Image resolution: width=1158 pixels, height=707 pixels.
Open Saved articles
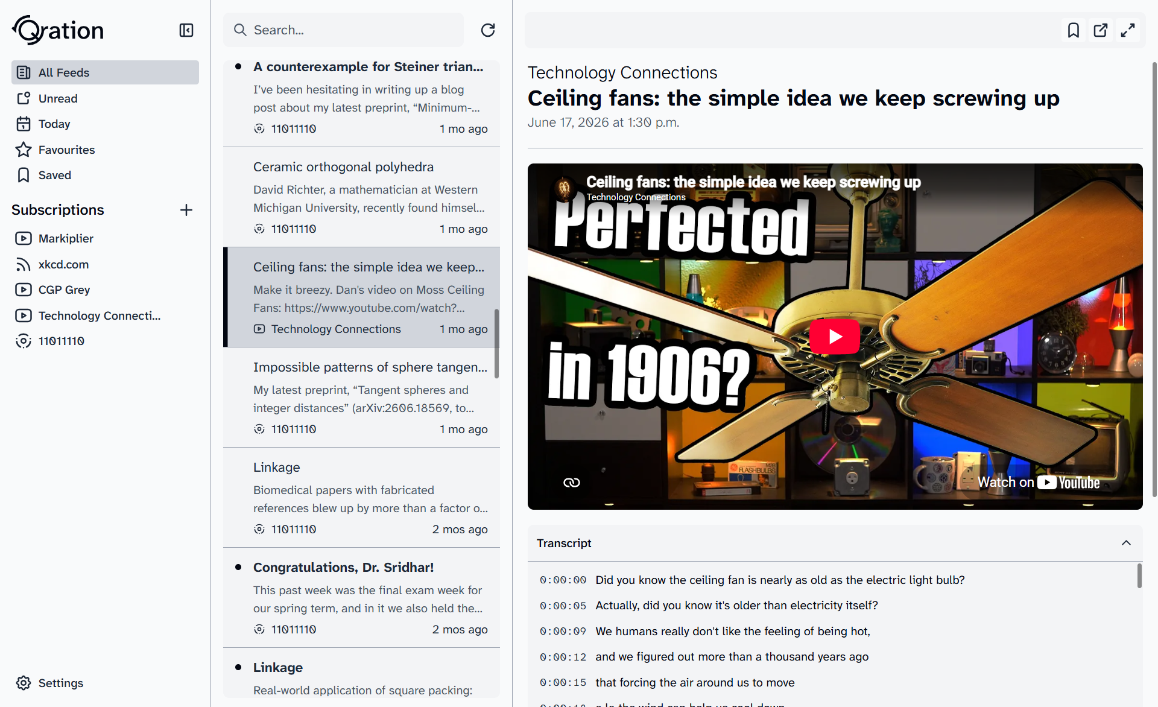(x=105, y=175)
